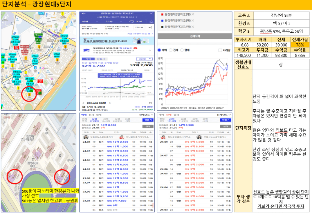Tap the notification bell icon
Viewport: 312px width, 214px height.
[152, 21]
